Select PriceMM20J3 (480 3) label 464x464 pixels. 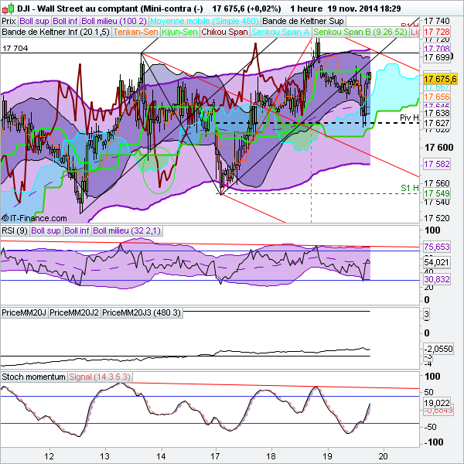(142, 312)
